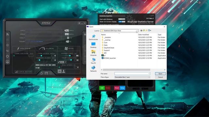This screenshot has height=117, width=209.
Task: Select the Clock panel header
Action: click(46, 48)
